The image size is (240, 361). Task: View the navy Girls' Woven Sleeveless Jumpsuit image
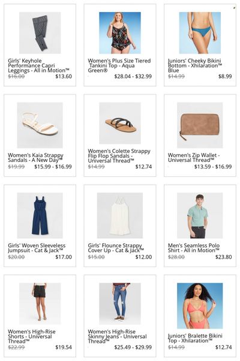pos(40,215)
